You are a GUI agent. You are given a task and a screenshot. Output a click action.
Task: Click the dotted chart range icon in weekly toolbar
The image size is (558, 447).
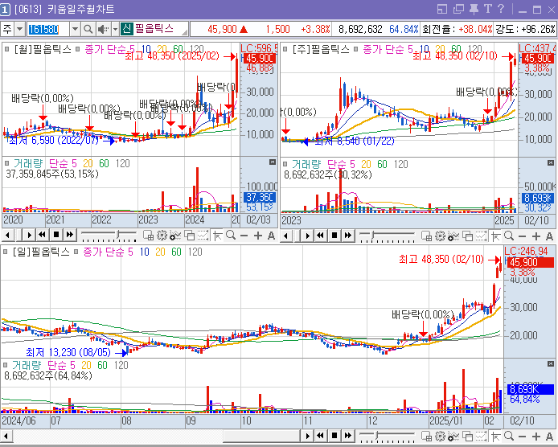pos(481,236)
